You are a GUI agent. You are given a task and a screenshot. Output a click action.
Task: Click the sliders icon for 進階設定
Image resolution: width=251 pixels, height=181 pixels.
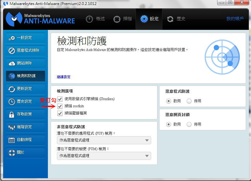click(12, 127)
